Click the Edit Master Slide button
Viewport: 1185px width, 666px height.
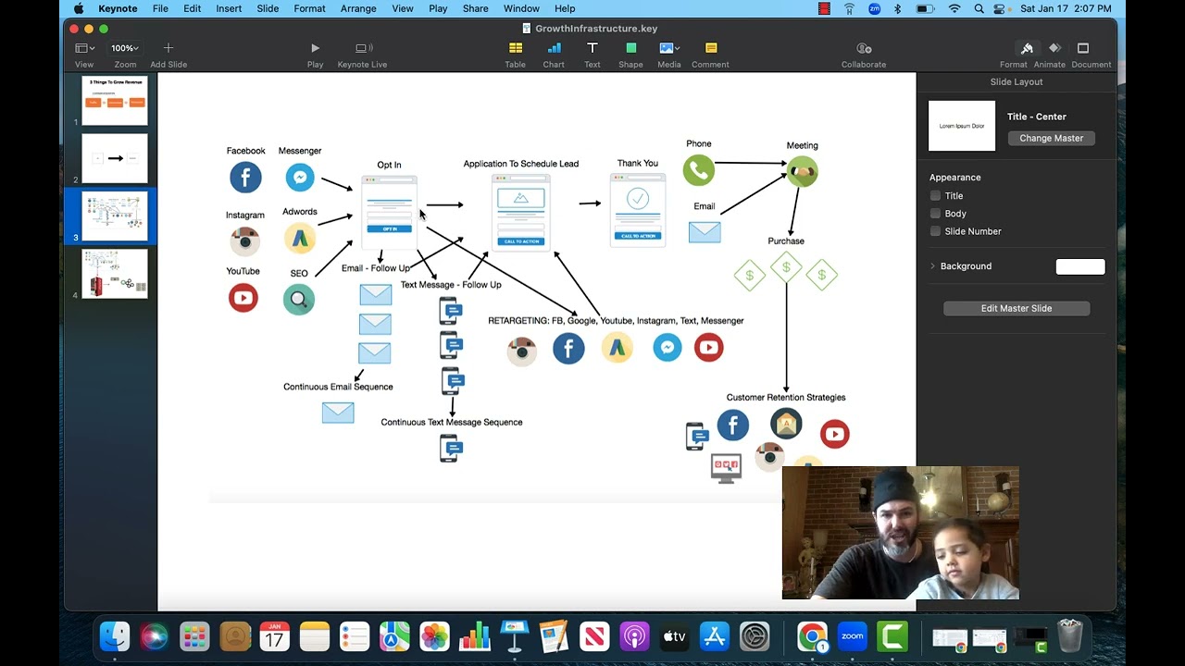[1017, 308]
